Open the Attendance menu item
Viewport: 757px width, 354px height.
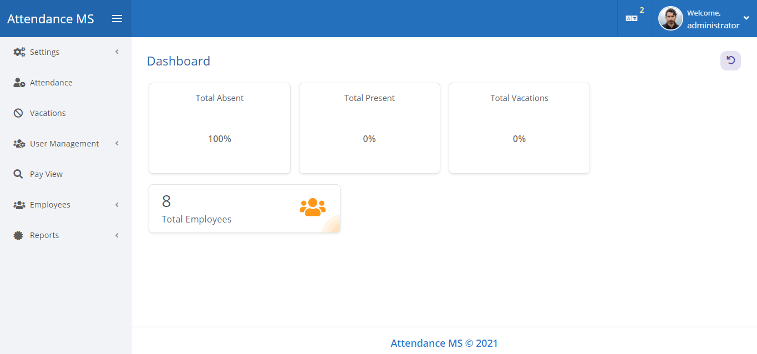[51, 83]
